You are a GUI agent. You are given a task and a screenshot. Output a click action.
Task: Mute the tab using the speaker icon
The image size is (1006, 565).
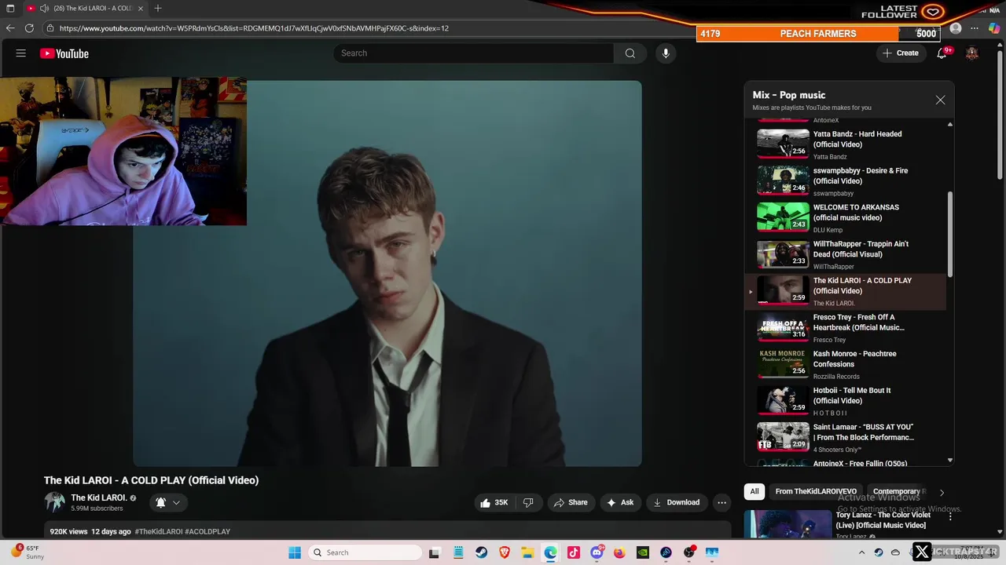(44, 9)
